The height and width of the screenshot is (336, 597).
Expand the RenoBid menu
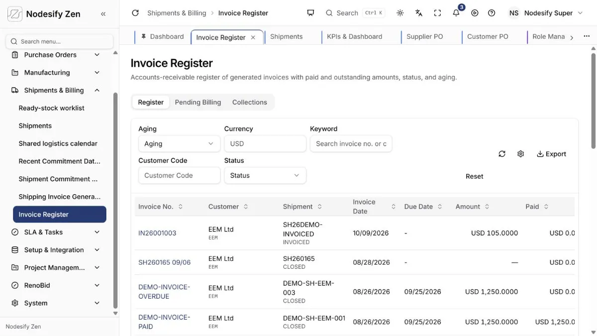(x=97, y=285)
